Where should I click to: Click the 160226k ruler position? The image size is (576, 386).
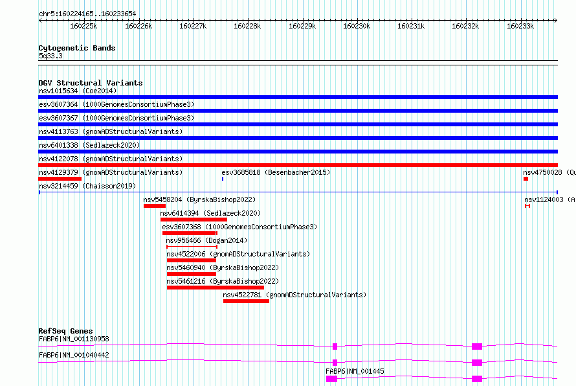click(138, 27)
